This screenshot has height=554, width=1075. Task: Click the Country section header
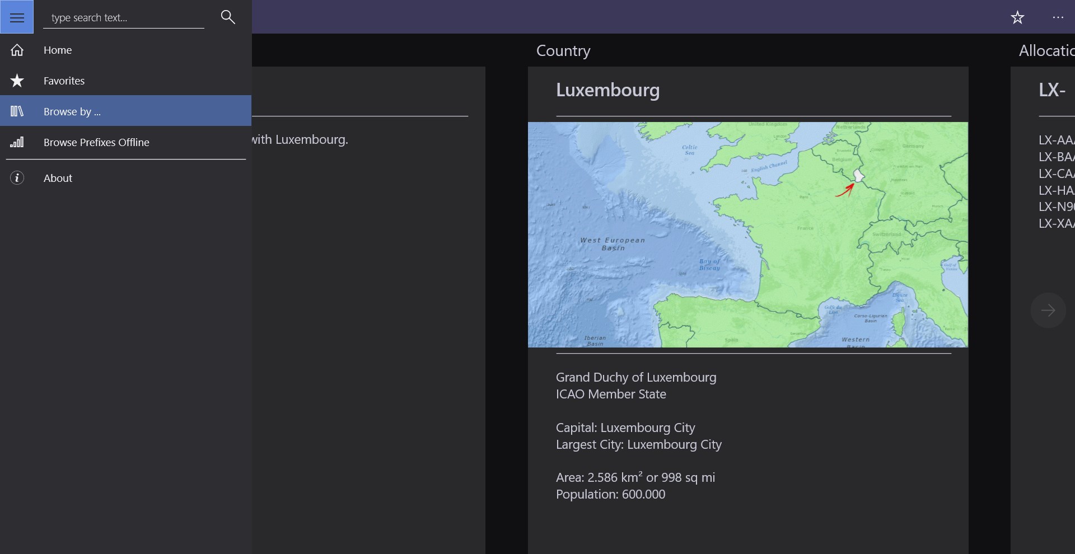[563, 50]
